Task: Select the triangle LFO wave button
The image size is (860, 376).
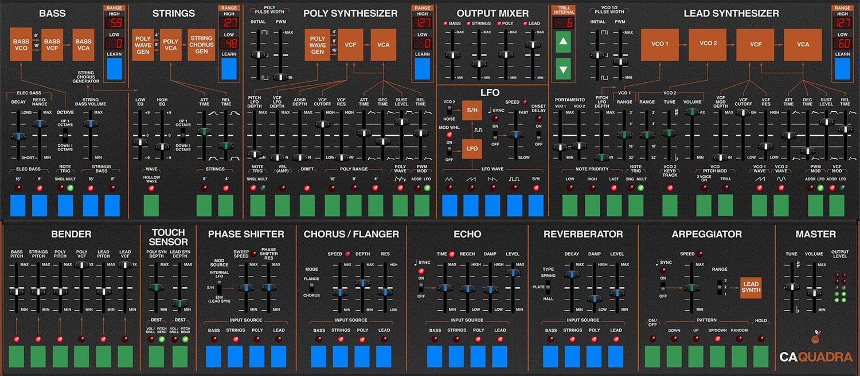Action: [x=449, y=205]
